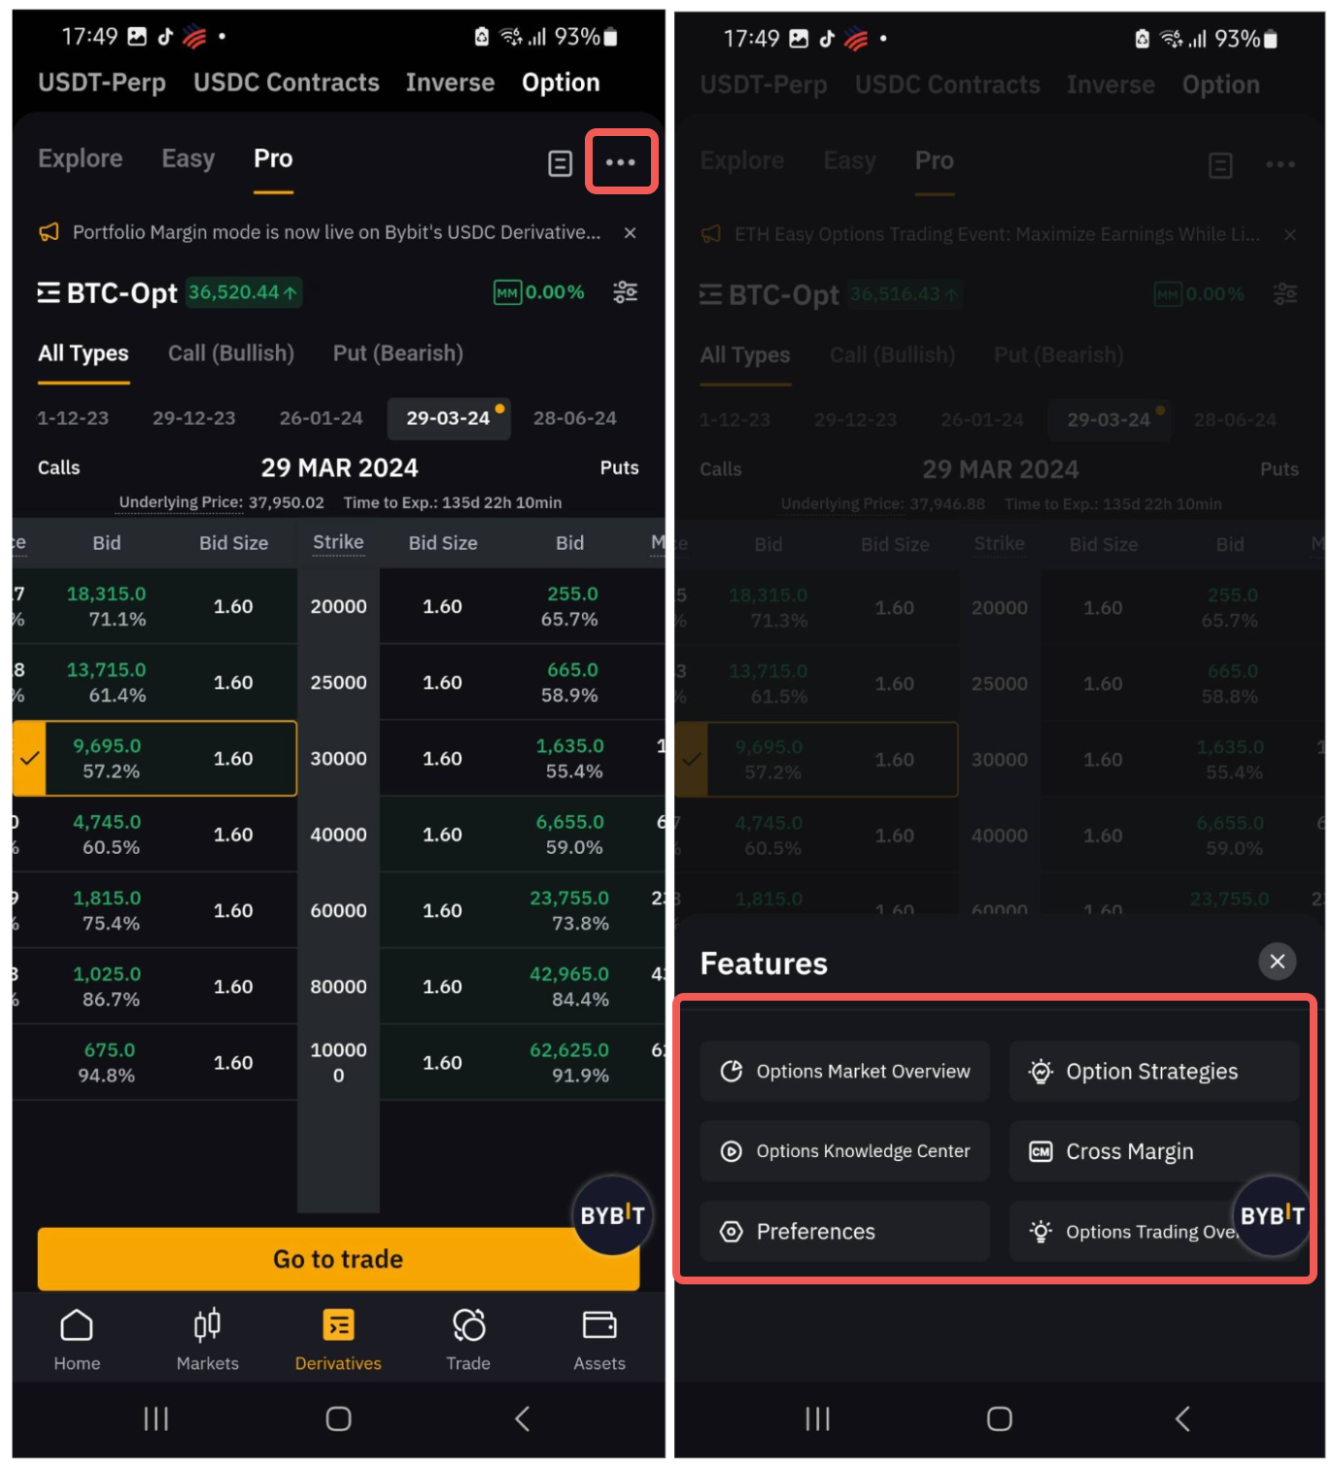
Task: Open the orders list icon beside Pro
Action: pos(560,163)
